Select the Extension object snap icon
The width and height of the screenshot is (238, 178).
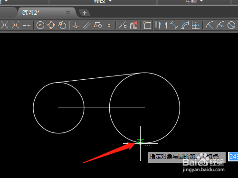click(x=27, y=25)
